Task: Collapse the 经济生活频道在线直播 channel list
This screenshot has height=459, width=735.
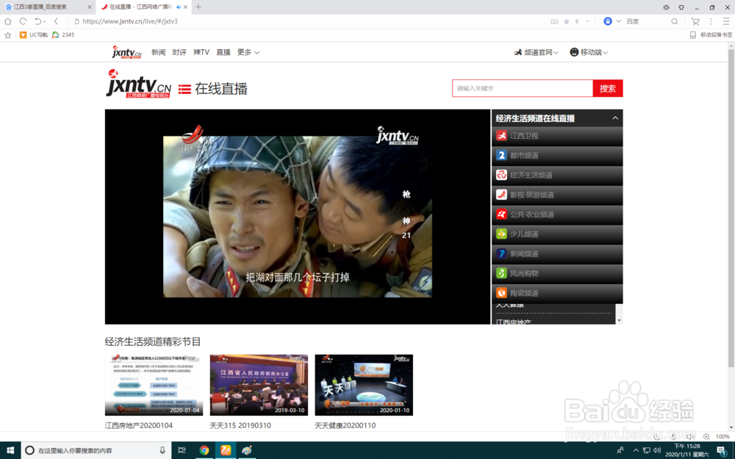Action: click(615, 118)
